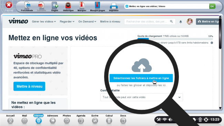Screen dimensions: 224x126
Task: Expand the Regarder menu
Action: coord(67,21)
